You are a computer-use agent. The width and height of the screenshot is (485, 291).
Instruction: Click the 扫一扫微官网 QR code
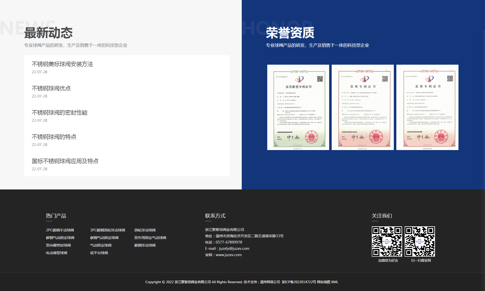(420, 241)
